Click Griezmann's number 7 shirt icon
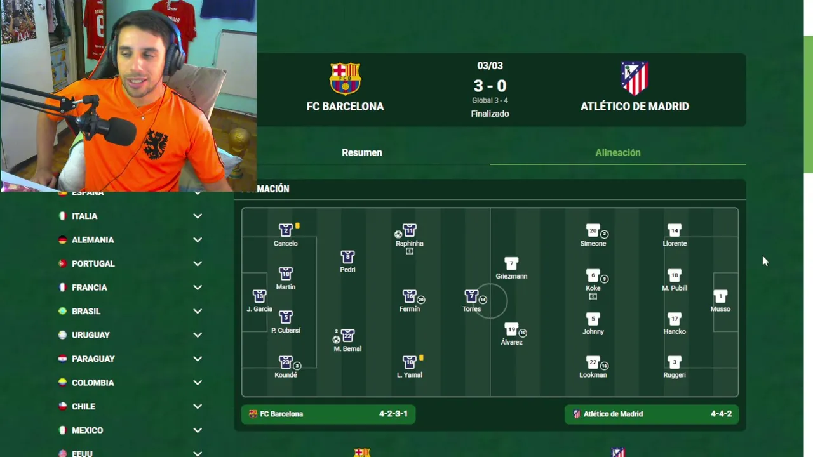The height and width of the screenshot is (457, 813). (x=511, y=263)
